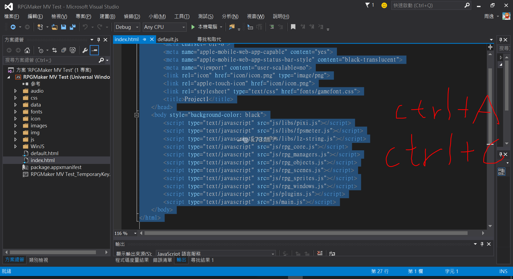The height and width of the screenshot is (279, 513).
Task: Toggle pin on index.html tab
Action: click(145, 40)
